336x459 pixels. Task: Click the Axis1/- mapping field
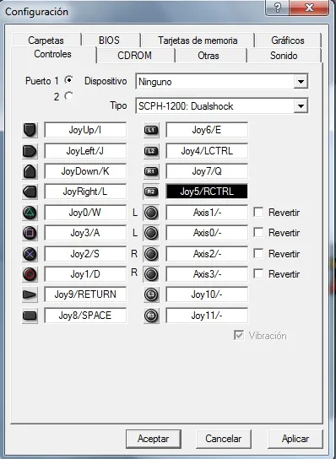coord(207,213)
